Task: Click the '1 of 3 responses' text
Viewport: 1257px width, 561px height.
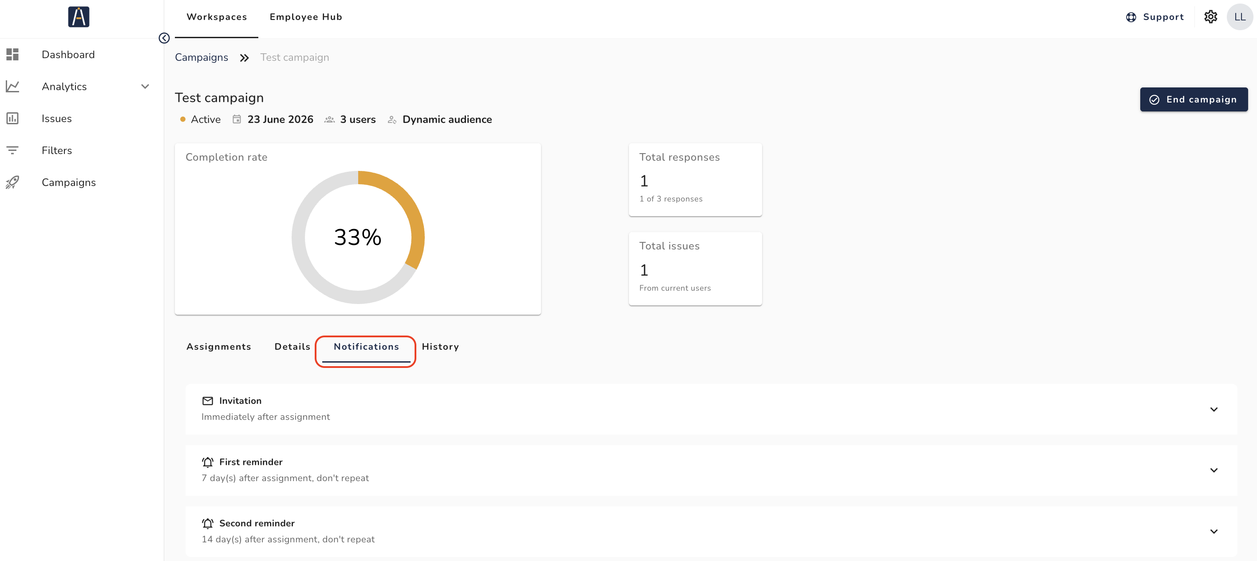Action: tap(671, 198)
